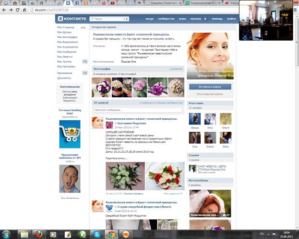
Task: Click the Комментировать link under the post
Action: pos(134,193)
